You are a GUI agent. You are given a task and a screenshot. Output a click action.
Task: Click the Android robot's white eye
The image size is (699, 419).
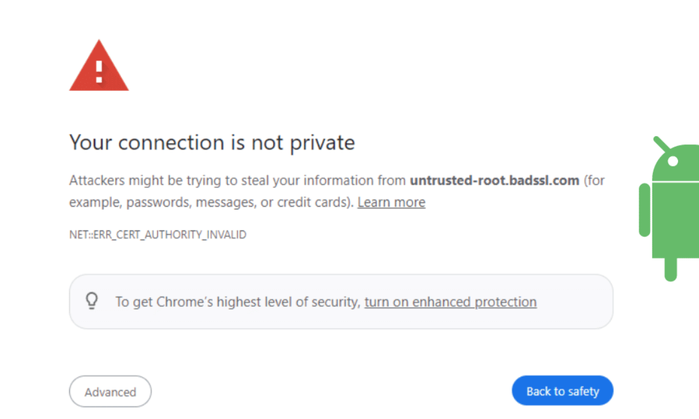point(673,160)
